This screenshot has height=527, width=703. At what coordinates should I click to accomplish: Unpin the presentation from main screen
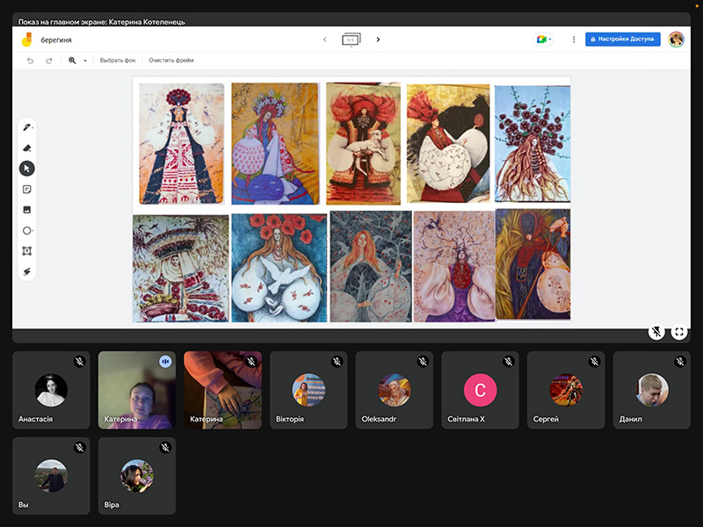(x=656, y=332)
